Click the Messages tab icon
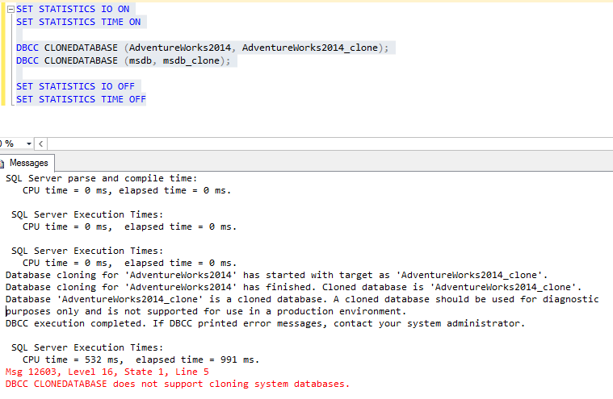 4,163
